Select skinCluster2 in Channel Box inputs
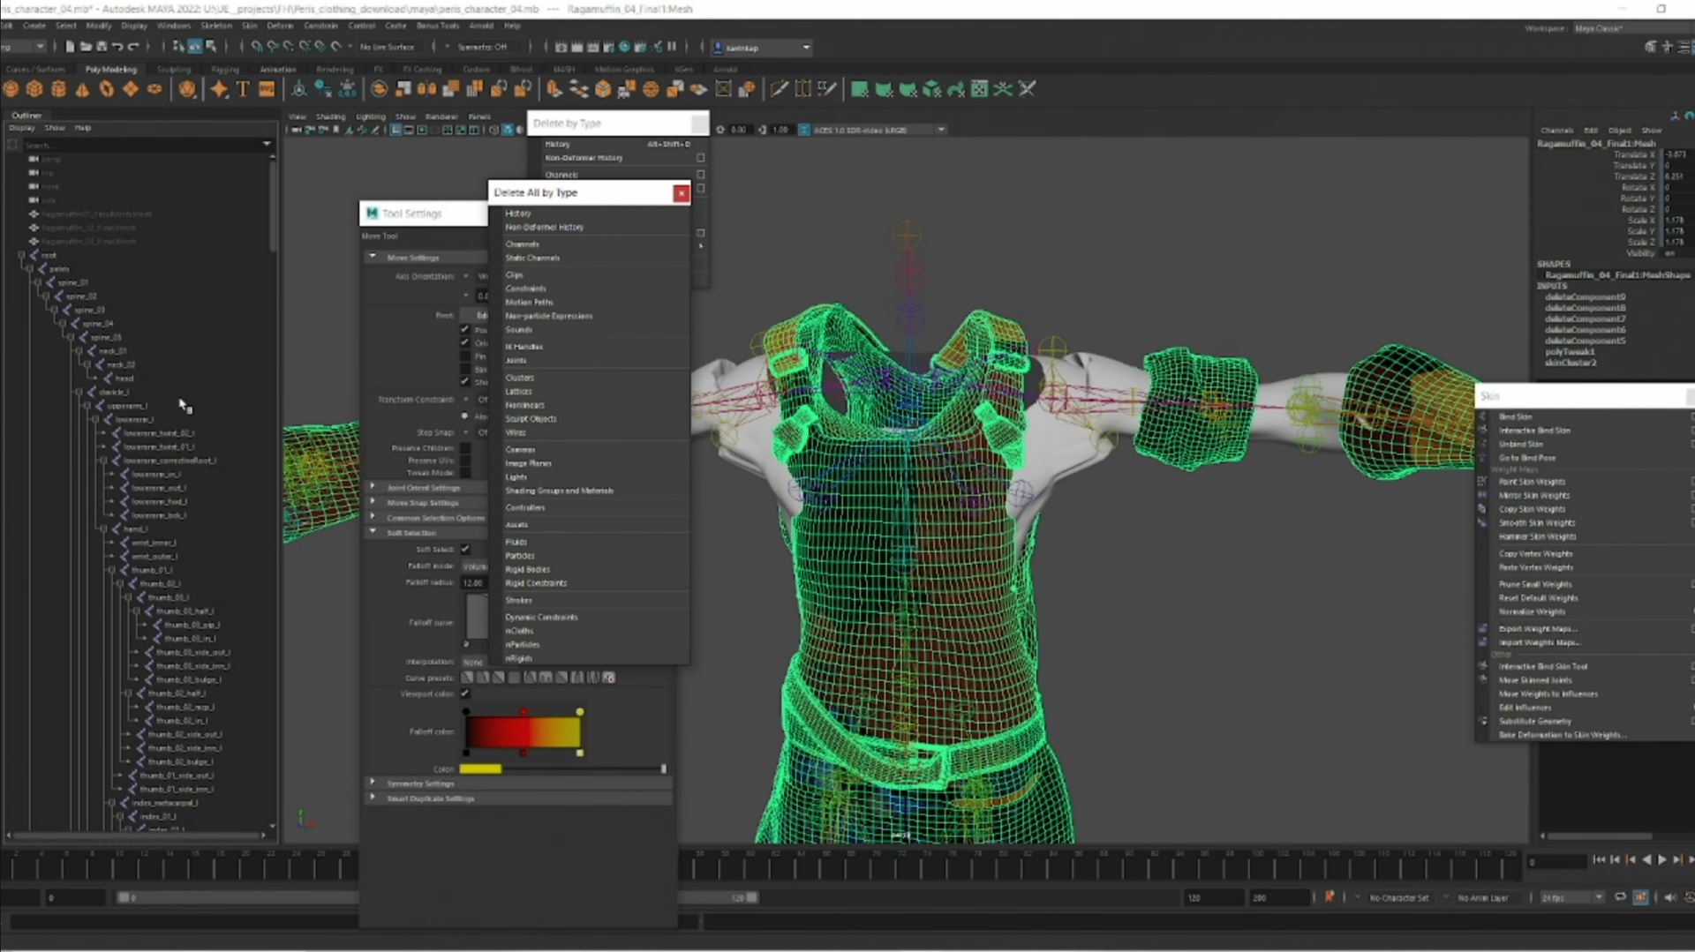Screen dimensions: 1695x952 coord(1570,362)
